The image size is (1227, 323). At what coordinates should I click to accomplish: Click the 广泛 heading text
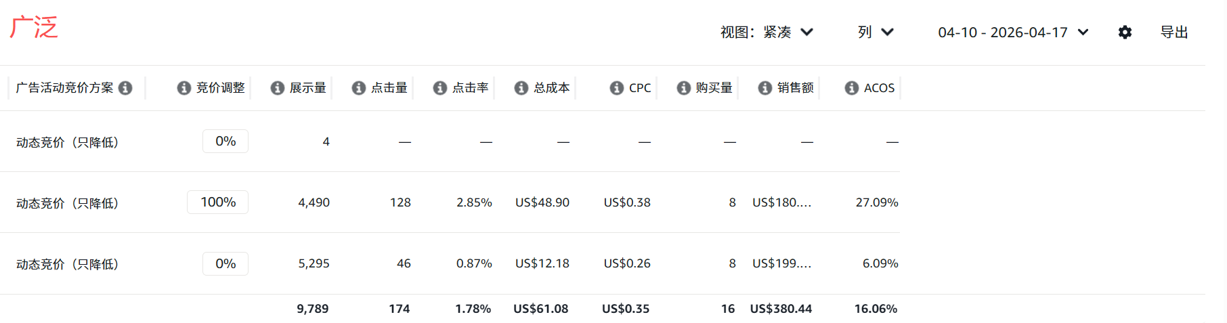(34, 28)
